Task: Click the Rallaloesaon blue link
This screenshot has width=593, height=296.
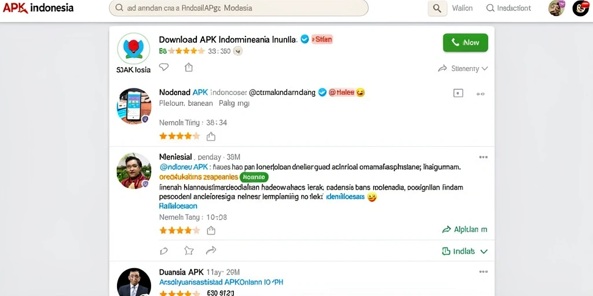Action: pyautogui.click(x=178, y=206)
